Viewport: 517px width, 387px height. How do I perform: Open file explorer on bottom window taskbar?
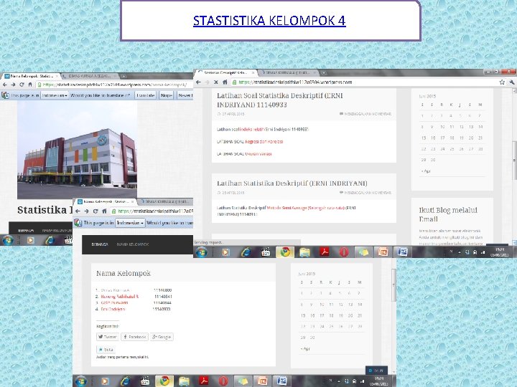[x=184, y=381]
